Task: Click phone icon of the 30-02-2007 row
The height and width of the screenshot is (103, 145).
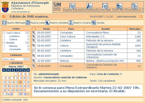Action: pyautogui.click(x=34, y=33)
